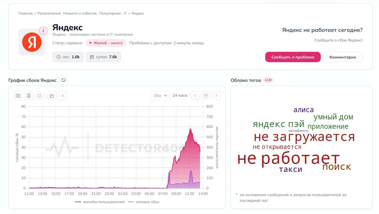Click the Сообщите о сбое Яндекс! text
This screenshot has width=379, height=214.
point(338,40)
